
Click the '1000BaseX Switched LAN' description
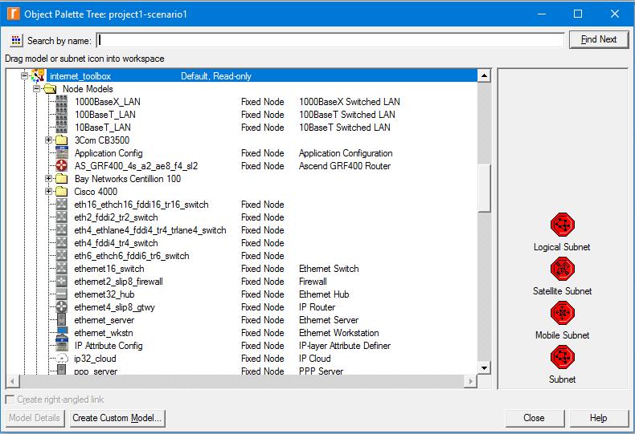pyautogui.click(x=349, y=102)
